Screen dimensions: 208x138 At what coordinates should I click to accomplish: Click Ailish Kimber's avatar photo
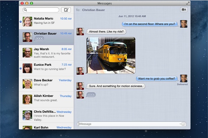pyautogui.click(x=27, y=99)
